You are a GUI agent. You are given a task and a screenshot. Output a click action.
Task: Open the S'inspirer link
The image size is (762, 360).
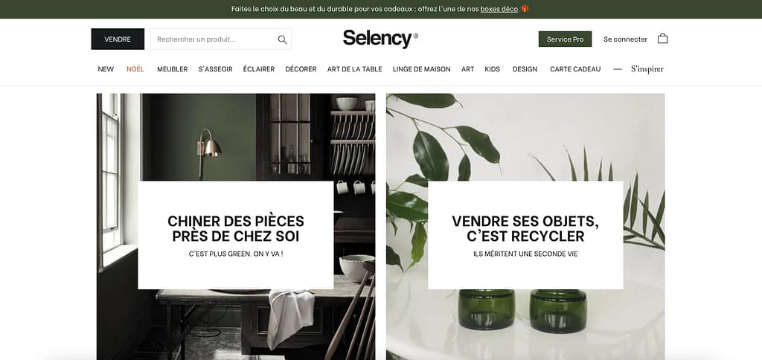click(647, 69)
